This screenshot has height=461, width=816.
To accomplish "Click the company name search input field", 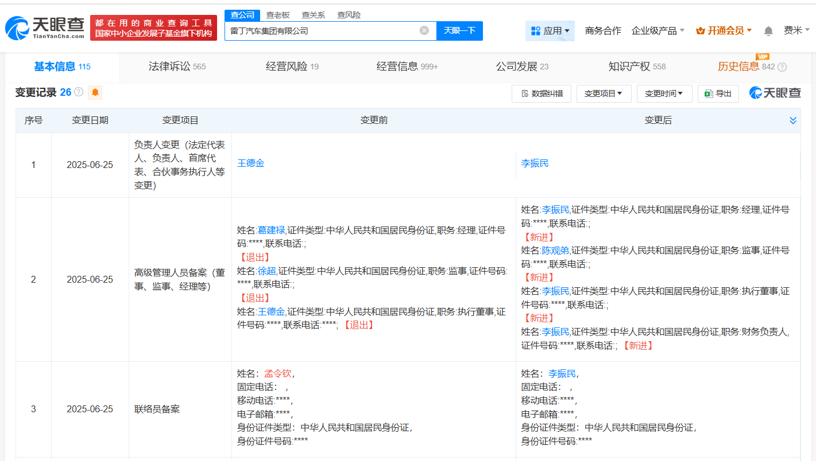I will coord(322,31).
